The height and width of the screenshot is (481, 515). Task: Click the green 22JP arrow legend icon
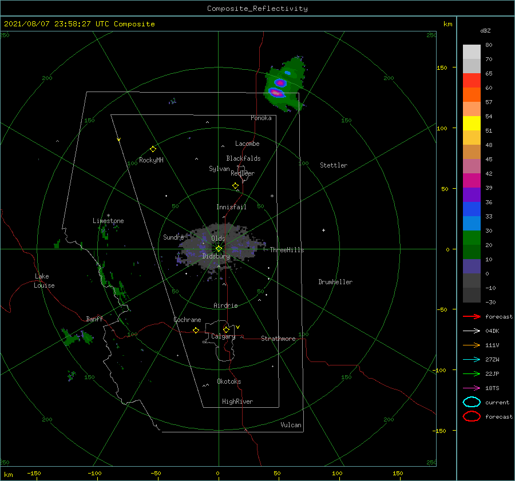pos(472,373)
